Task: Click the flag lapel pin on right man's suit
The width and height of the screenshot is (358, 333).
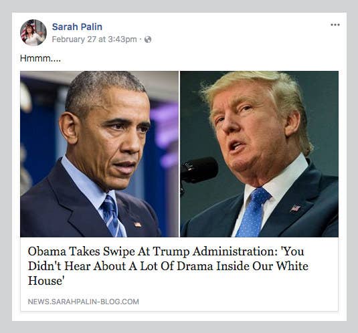Action: pos(295,208)
